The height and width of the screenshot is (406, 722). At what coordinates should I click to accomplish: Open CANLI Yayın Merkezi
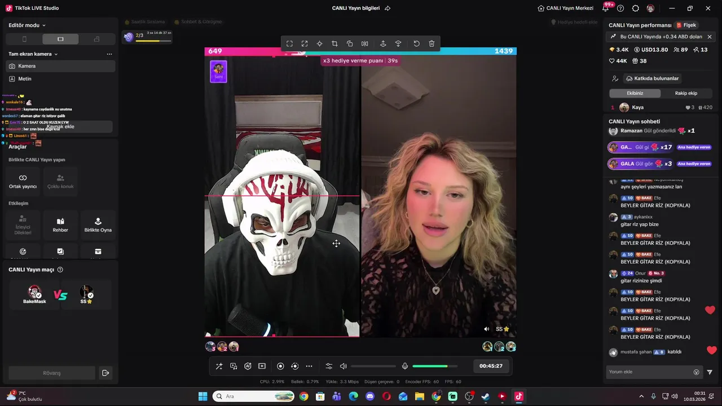click(x=566, y=8)
